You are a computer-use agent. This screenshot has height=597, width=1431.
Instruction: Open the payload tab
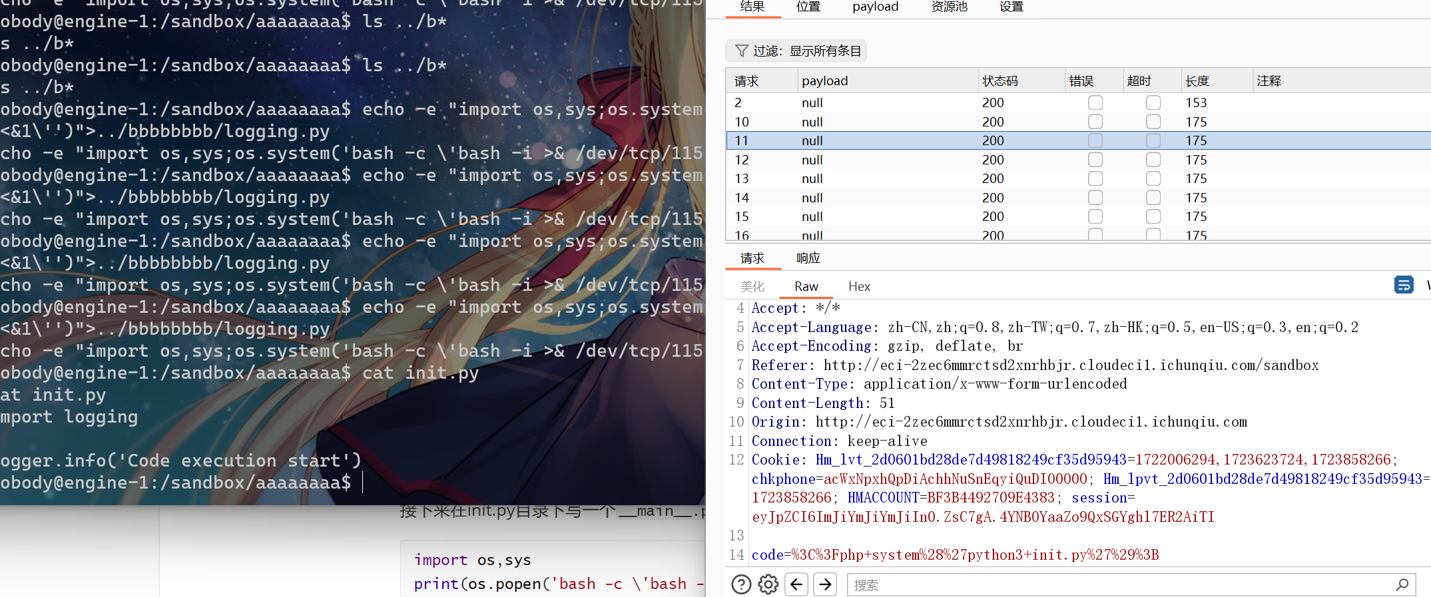pyautogui.click(x=876, y=7)
